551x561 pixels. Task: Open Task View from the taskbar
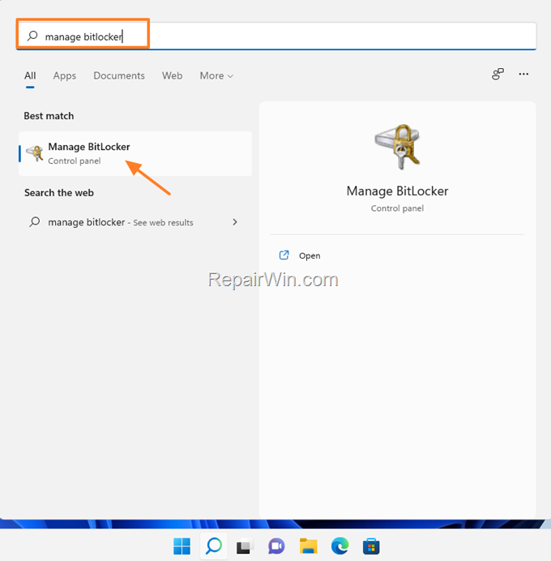point(245,546)
